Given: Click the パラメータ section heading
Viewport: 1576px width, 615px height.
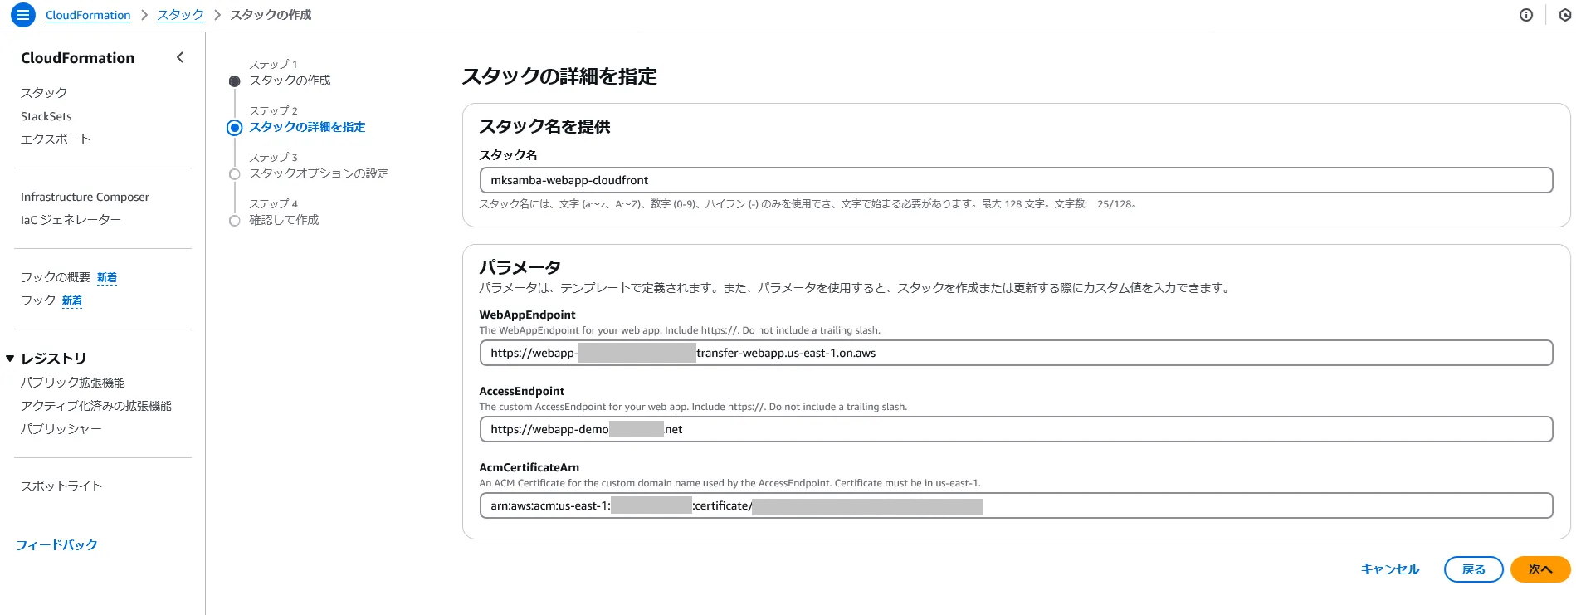Looking at the screenshot, I should click(520, 267).
